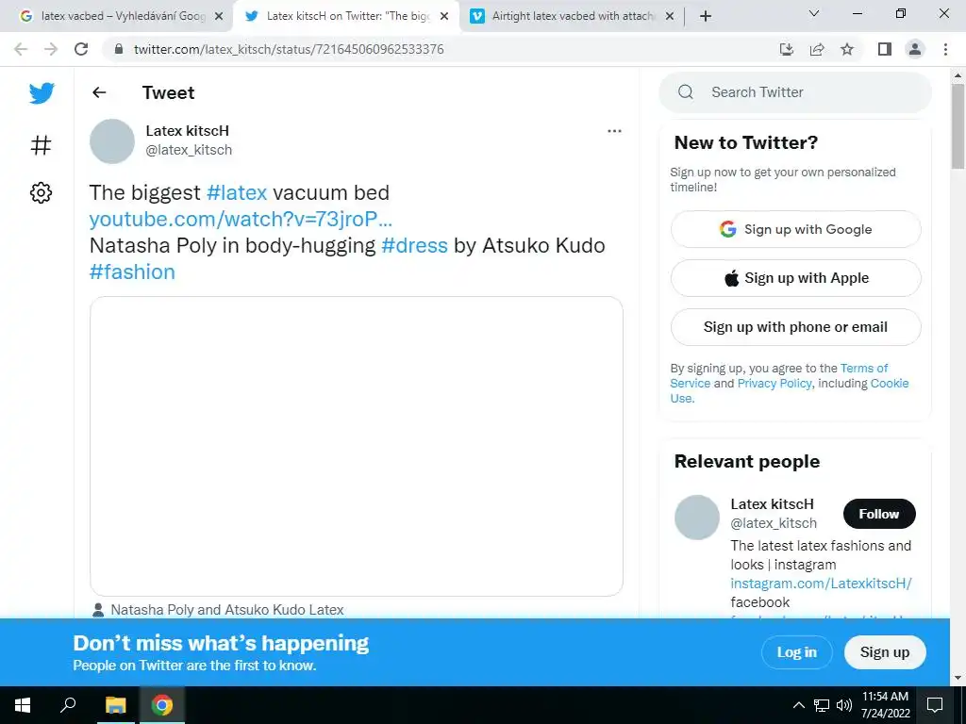966x724 pixels.
Task: Reload the page with the refresh icon
Action: click(x=81, y=49)
